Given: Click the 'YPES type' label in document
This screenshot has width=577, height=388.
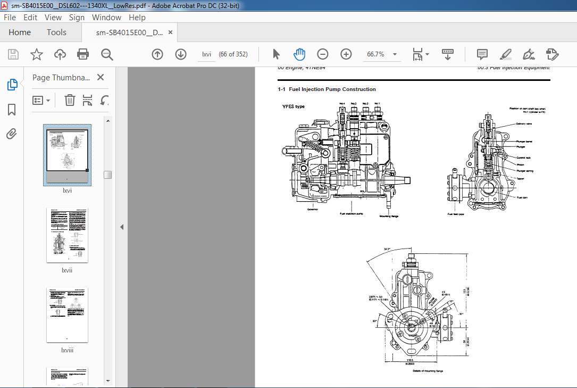Looking at the screenshot, I should point(293,106).
